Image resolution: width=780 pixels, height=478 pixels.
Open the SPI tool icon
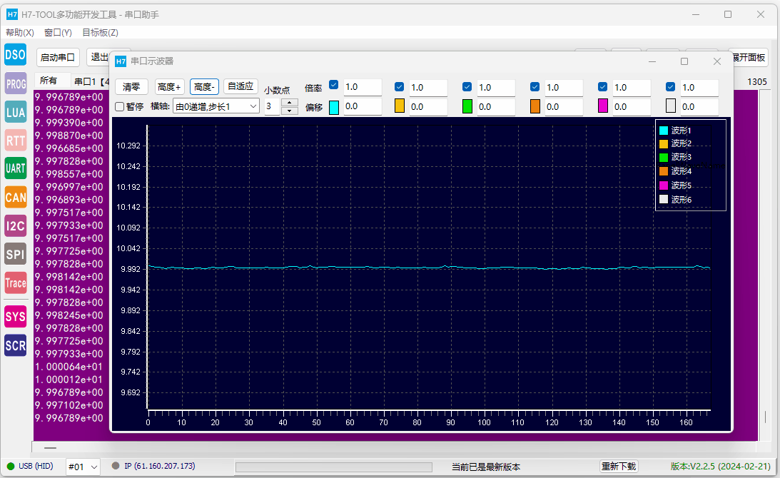click(16, 254)
